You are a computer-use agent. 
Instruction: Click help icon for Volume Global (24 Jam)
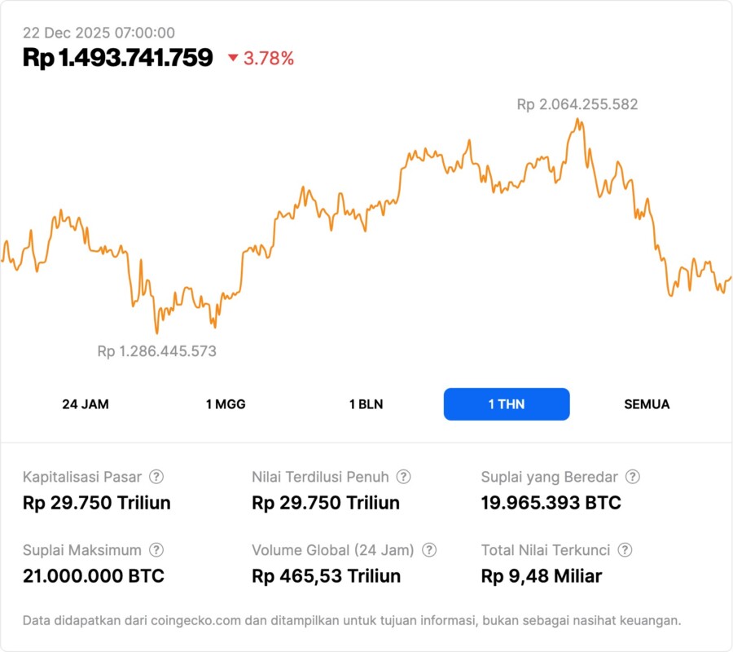[429, 550]
